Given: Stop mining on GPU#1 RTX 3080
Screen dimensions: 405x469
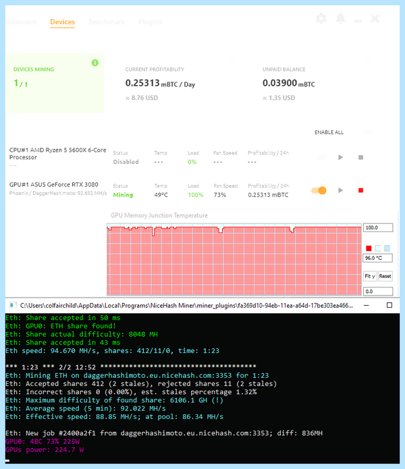Looking at the screenshot, I should click(x=360, y=190).
